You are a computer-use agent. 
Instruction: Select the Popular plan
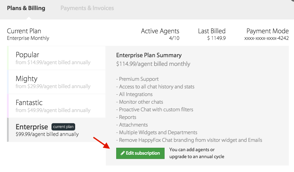click(56, 58)
